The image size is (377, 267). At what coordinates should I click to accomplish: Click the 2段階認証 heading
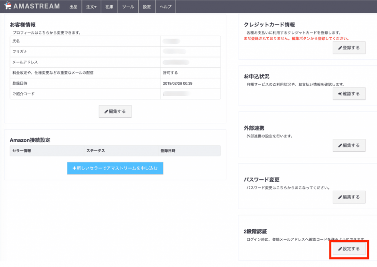pos(255,231)
